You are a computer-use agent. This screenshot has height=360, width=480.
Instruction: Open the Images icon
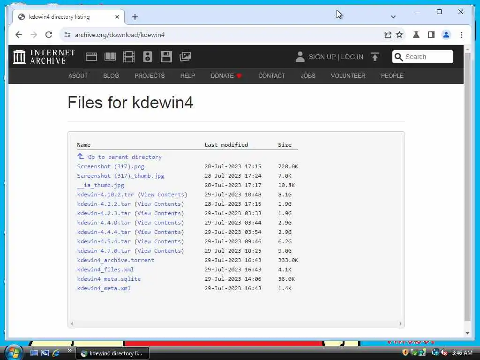click(185, 57)
